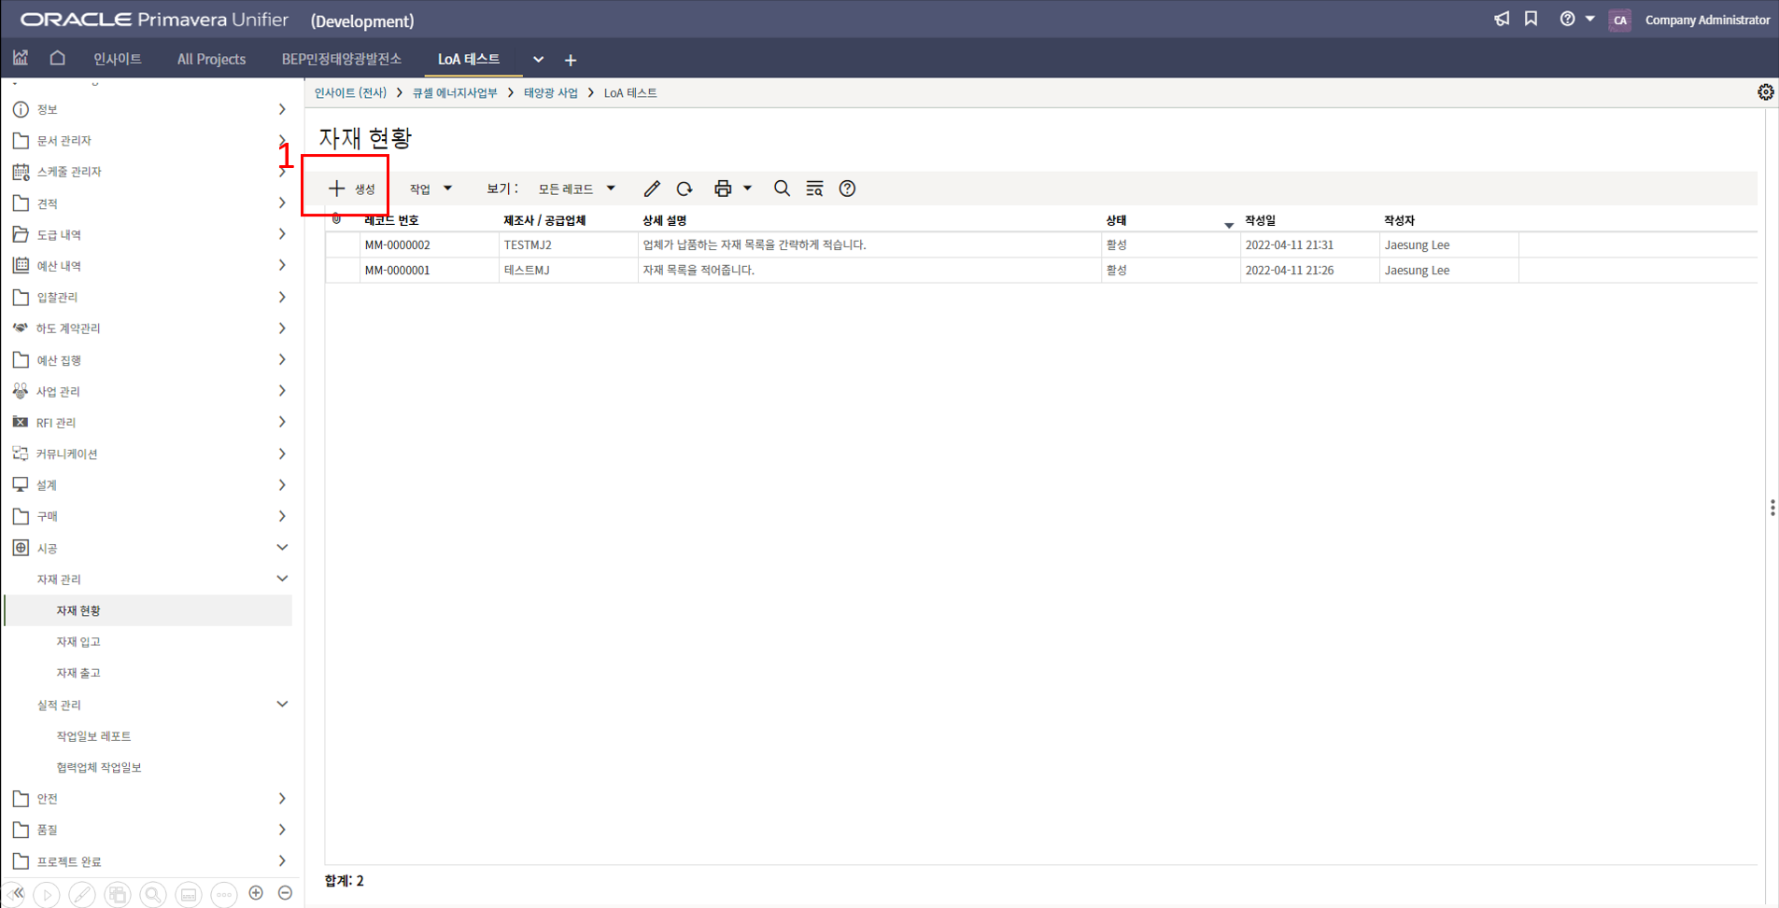Open the find-on-page list icon

click(x=814, y=189)
